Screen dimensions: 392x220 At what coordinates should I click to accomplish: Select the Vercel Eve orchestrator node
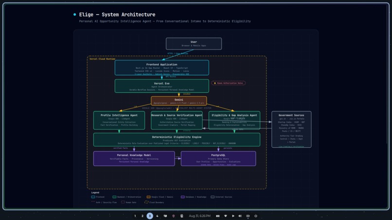tap(162, 86)
